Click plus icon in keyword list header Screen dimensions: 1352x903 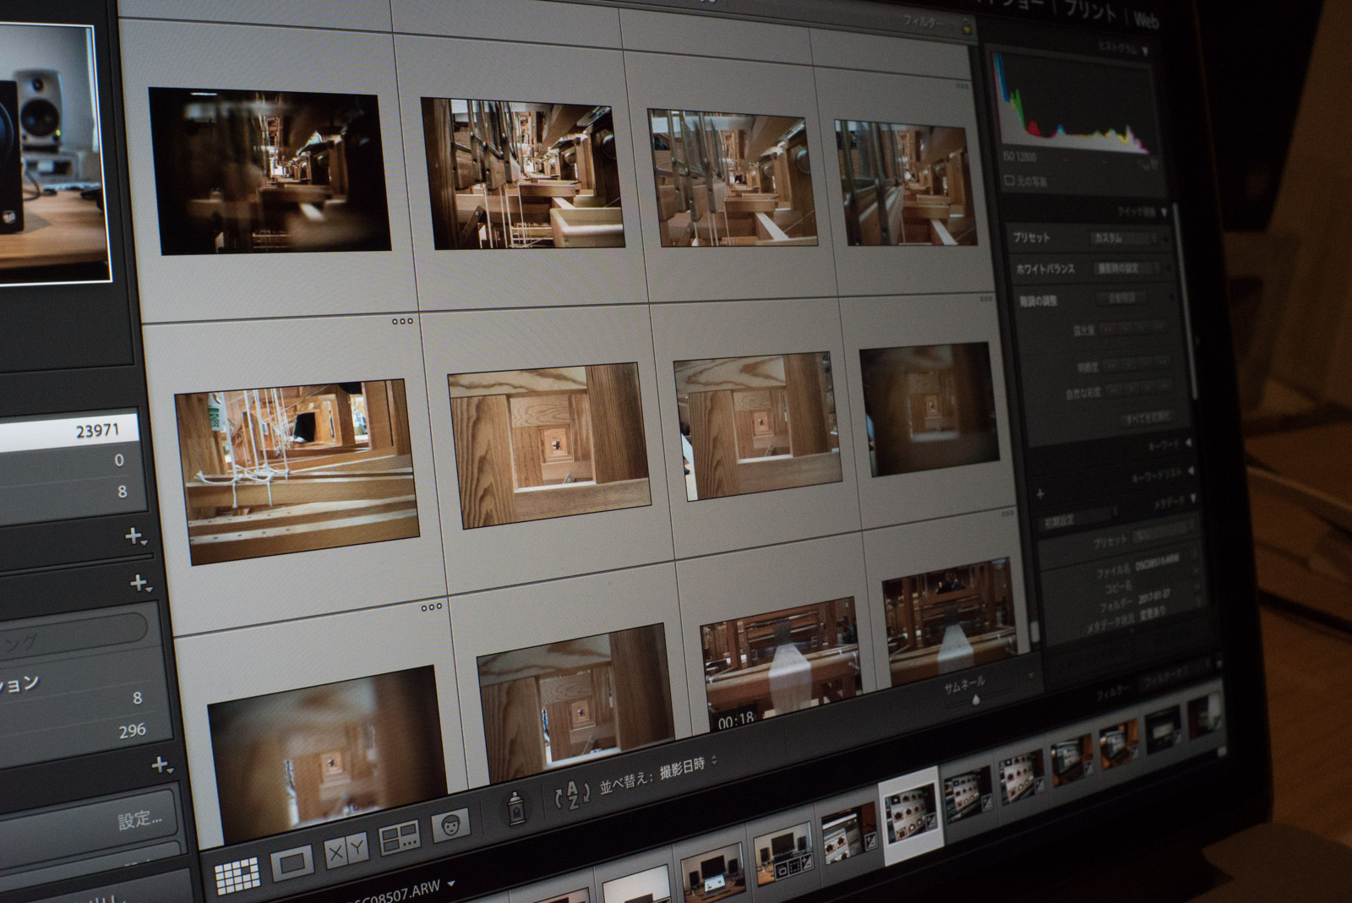tap(1040, 494)
